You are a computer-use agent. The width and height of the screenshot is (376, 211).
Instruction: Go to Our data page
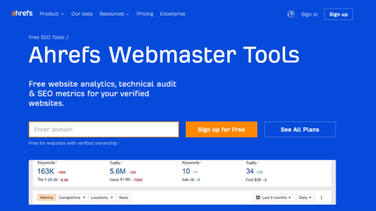tap(82, 14)
